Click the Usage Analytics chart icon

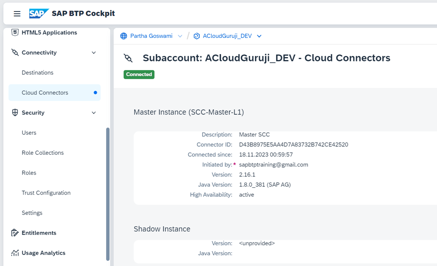point(15,253)
